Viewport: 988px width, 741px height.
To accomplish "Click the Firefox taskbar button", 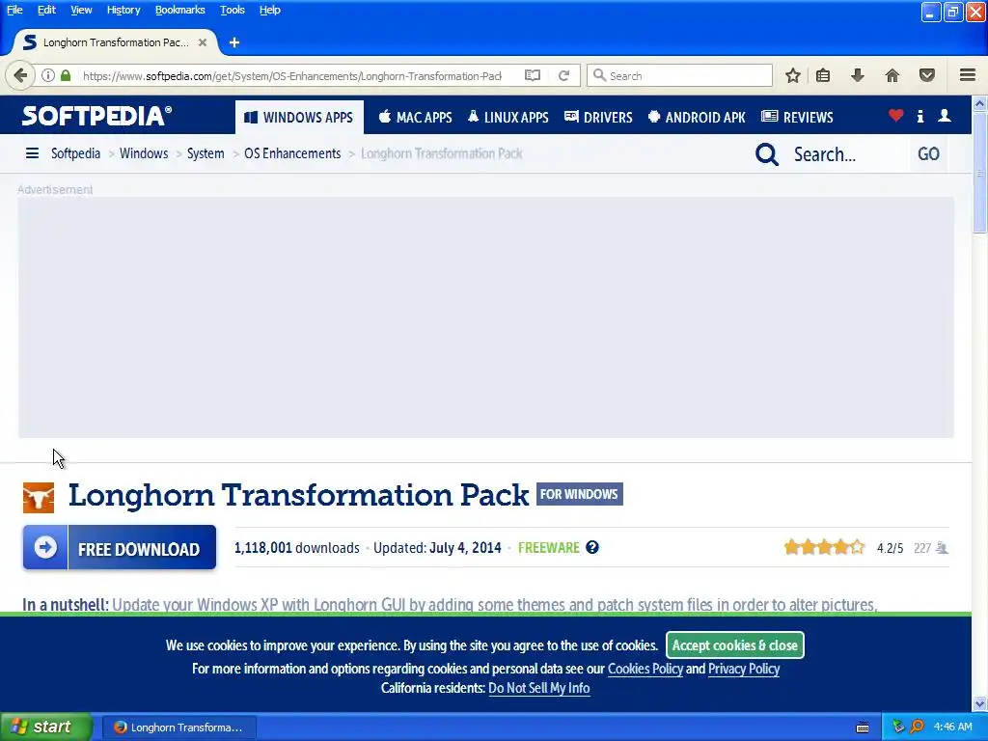I will pyautogui.click(x=178, y=727).
